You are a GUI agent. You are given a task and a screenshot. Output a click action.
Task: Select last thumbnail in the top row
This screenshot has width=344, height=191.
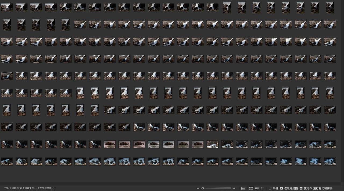[330, 7]
